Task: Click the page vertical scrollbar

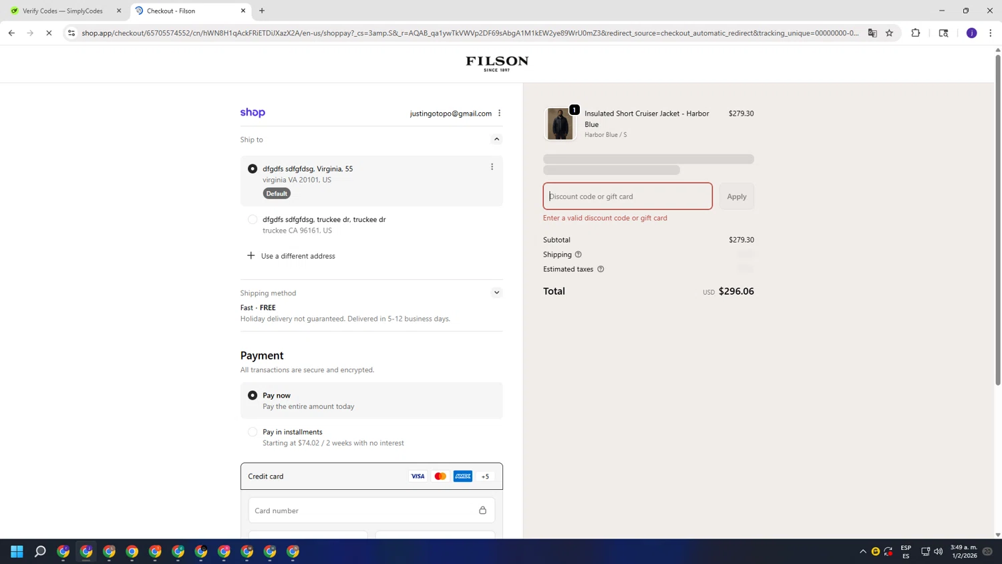Action: point(998,221)
